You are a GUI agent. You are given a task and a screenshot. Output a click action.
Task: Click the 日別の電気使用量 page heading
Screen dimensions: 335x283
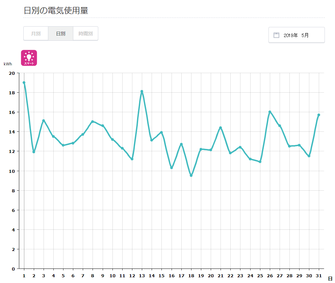[x=56, y=10]
